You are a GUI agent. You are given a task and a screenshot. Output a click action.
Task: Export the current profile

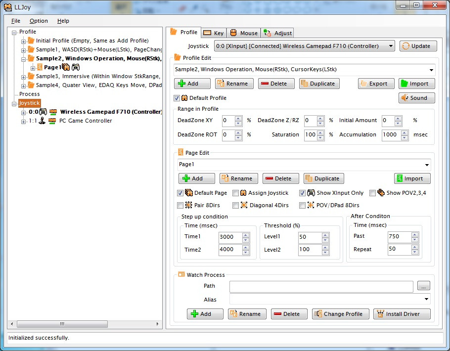click(376, 84)
